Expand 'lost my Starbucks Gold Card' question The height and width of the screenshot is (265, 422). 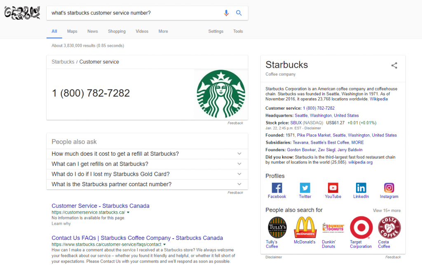(x=147, y=174)
